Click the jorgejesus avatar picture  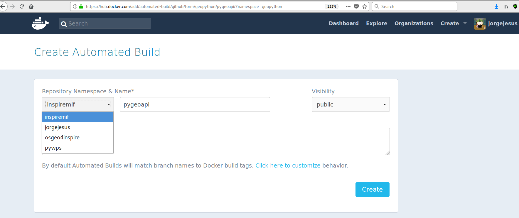click(x=480, y=23)
